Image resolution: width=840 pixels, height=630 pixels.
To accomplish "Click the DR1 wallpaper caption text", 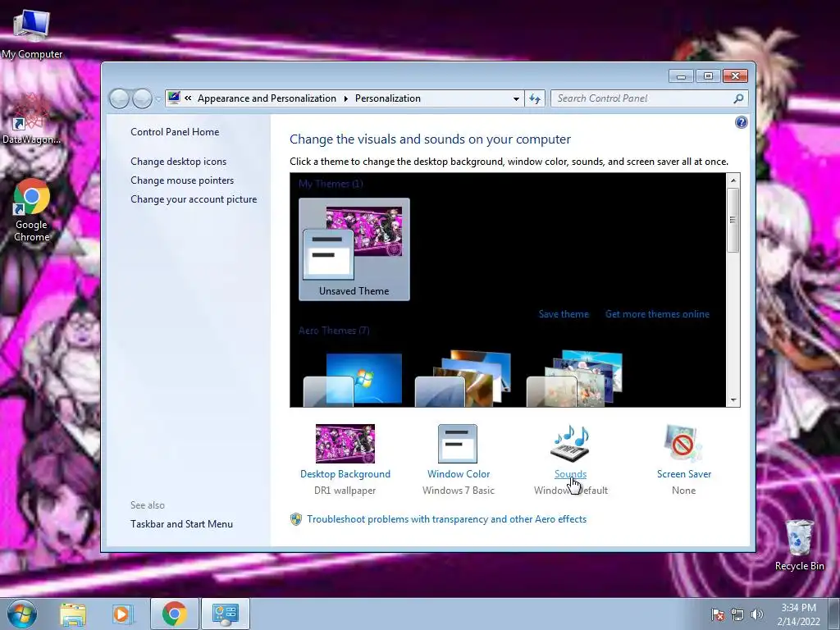I will tap(345, 491).
